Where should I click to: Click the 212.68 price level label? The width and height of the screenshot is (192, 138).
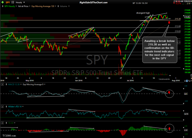[178, 26]
